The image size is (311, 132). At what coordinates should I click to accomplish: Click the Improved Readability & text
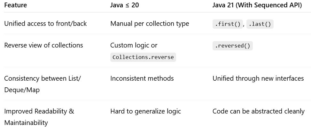39,111
